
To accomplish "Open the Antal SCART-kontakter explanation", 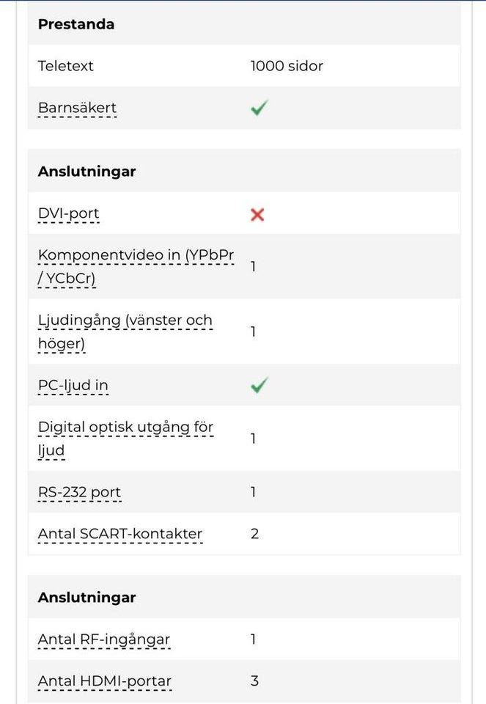I will [x=120, y=533].
